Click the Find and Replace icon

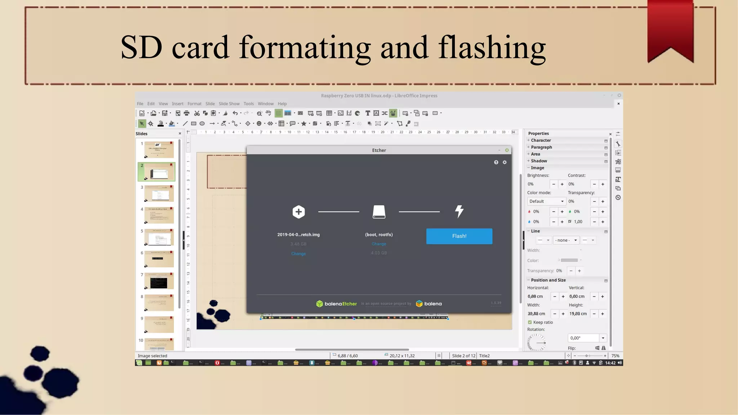[x=259, y=113]
